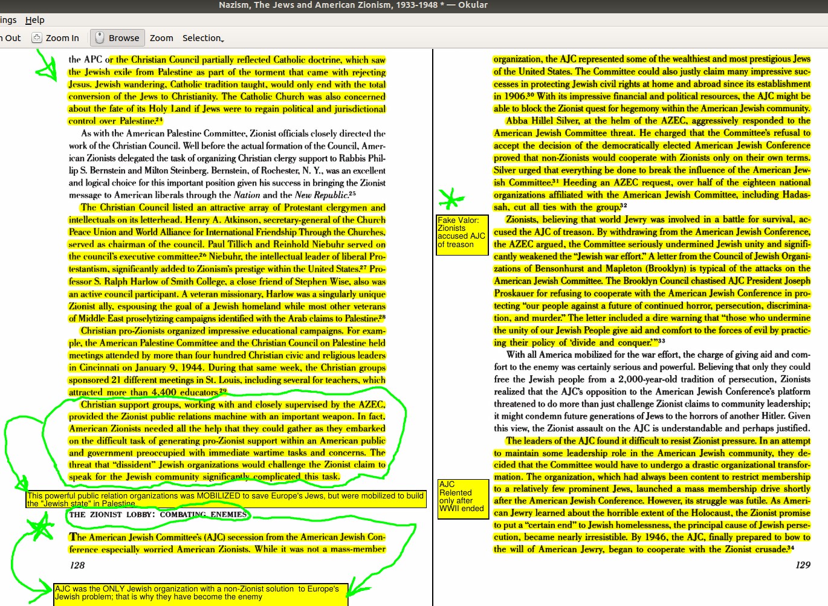This screenshot has width=828, height=606.
Task: Click note starting 'This powerful public relation'
Action: pyautogui.click(x=226, y=499)
